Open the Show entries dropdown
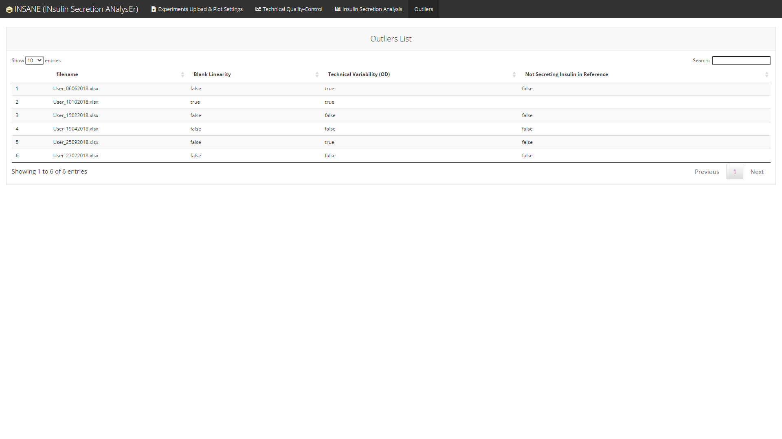Screen dimensions: 782x439 click(34, 61)
